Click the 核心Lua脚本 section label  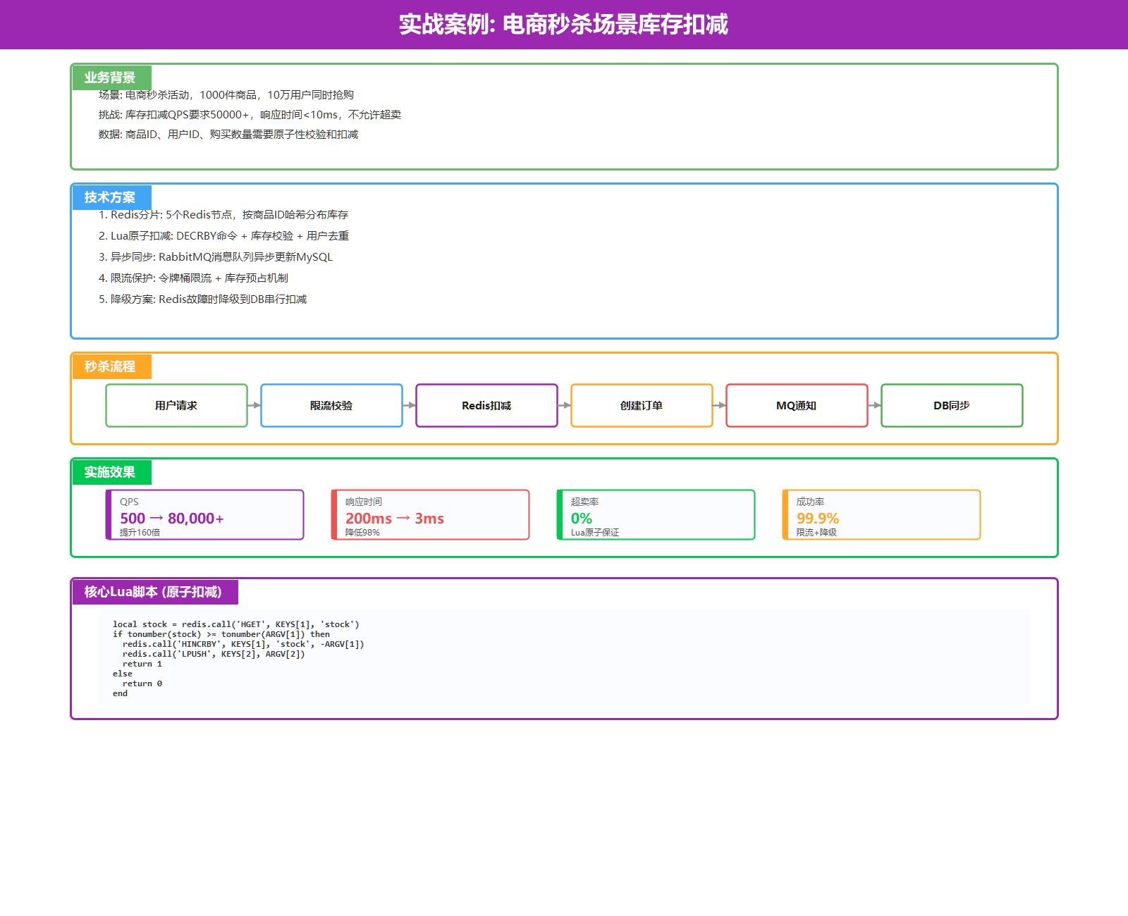coord(154,592)
